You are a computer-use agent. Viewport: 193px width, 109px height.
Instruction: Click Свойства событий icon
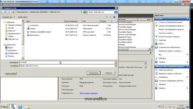[x=156, y=70]
